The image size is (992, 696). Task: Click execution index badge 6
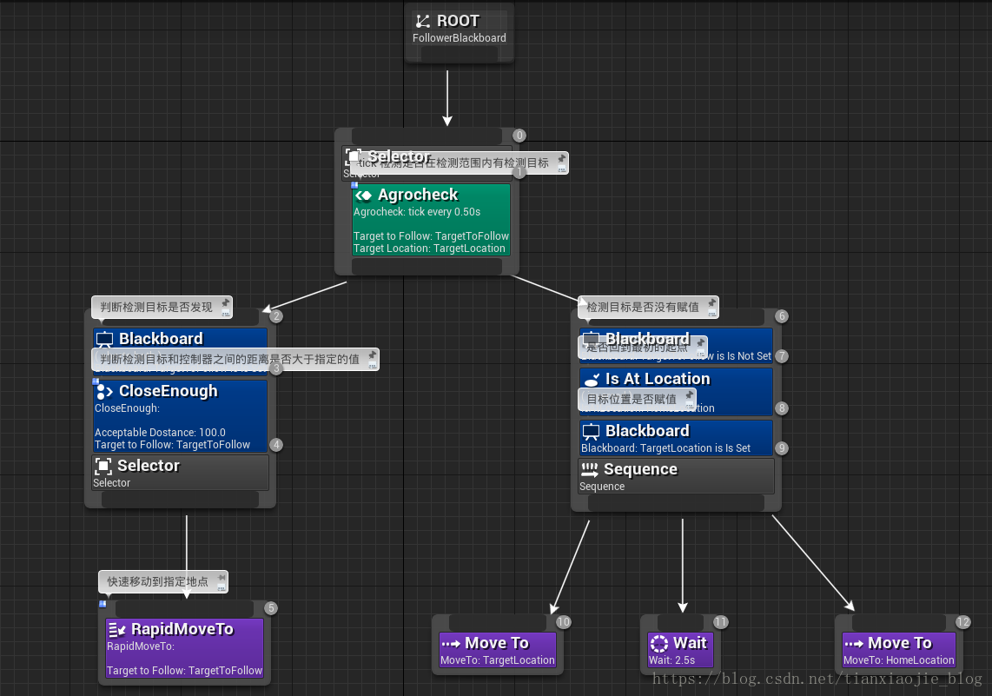782,316
